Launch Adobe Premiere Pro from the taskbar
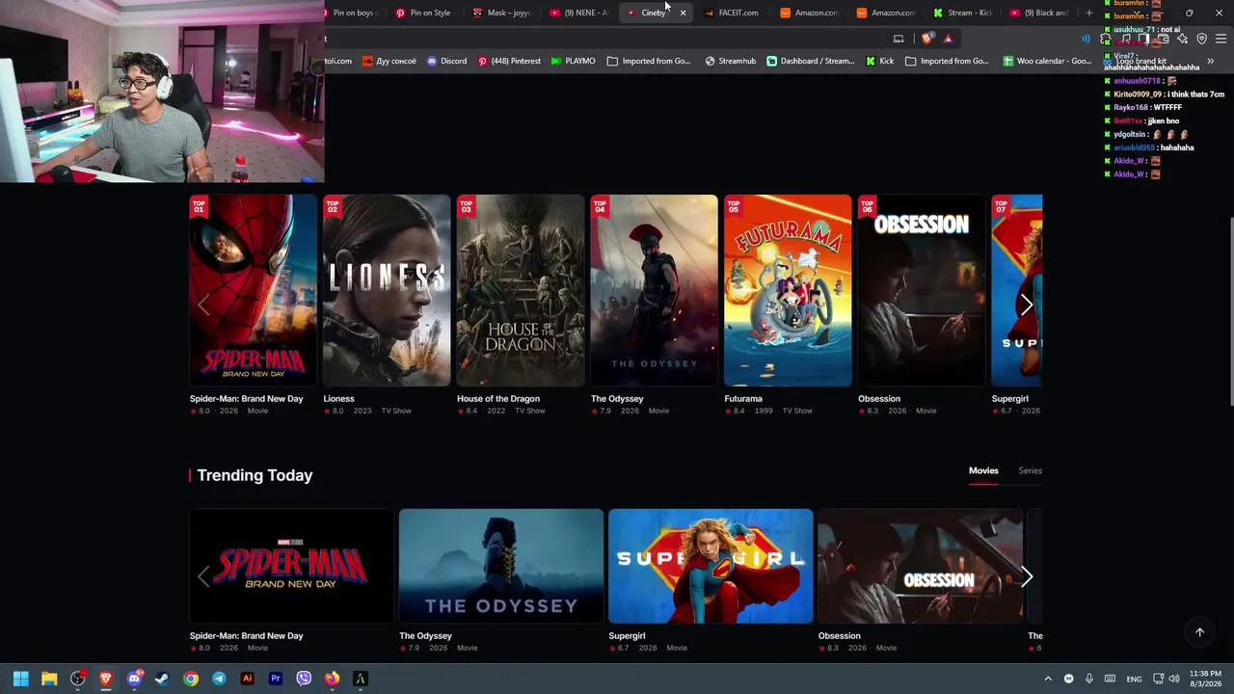1234x694 pixels. point(276,679)
